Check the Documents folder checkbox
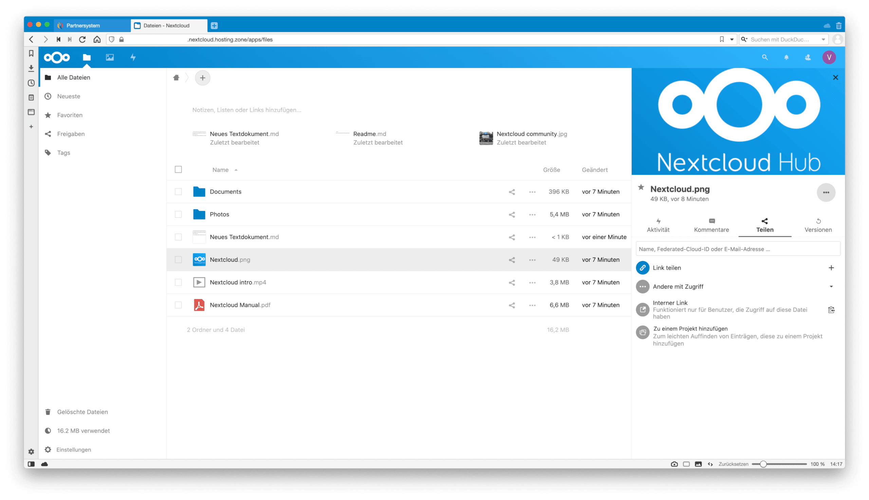This screenshot has width=869, height=500. (x=178, y=192)
